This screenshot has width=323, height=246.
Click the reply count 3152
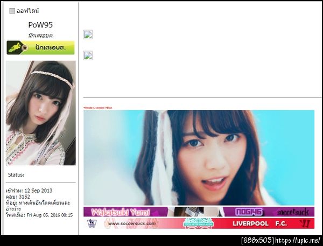pos(24,197)
